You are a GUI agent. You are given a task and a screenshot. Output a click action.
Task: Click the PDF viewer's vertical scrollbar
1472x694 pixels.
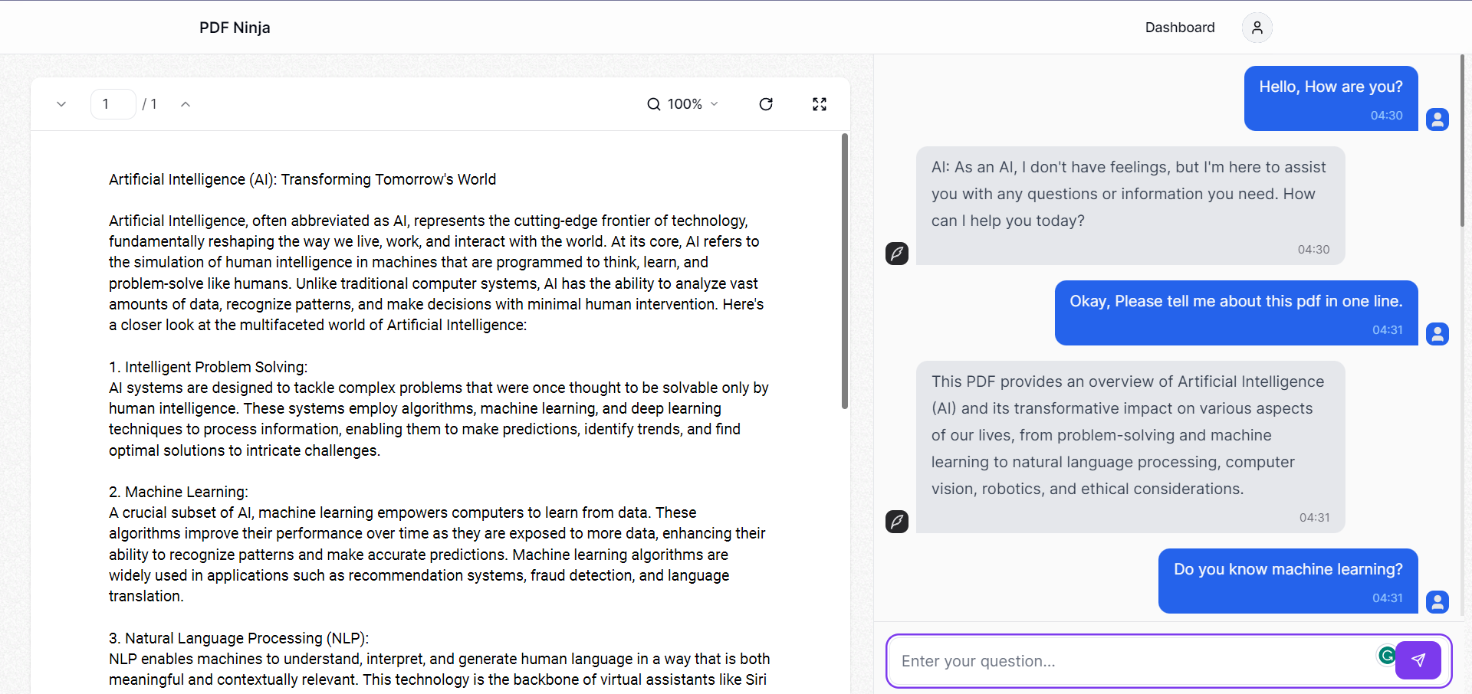pos(846,268)
